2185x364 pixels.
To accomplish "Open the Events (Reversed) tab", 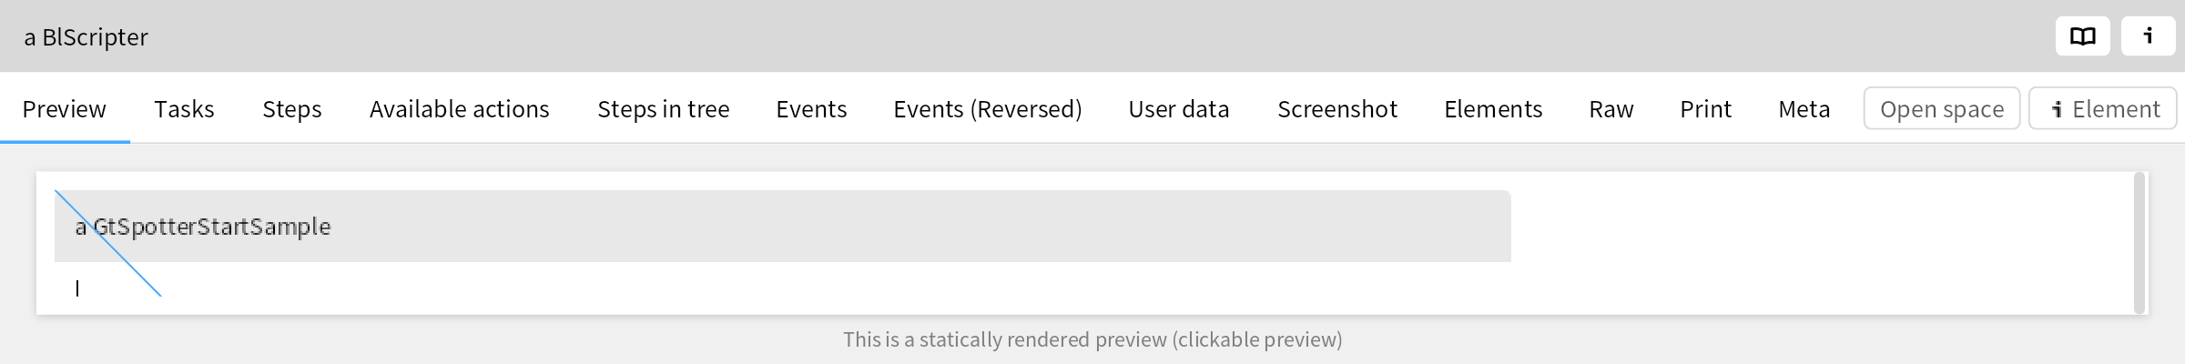I will [988, 109].
